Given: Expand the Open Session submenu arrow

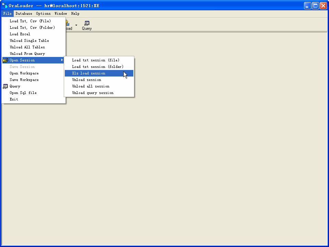Looking at the screenshot, I should pyautogui.click(x=62, y=60).
